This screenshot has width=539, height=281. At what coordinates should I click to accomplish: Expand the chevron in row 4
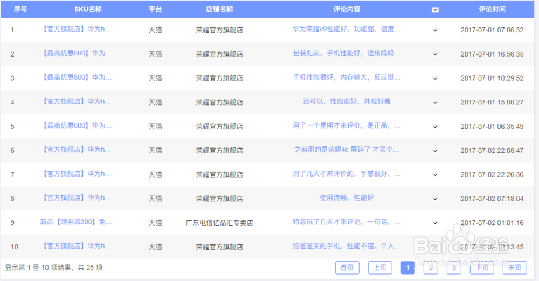click(x=435, y=102)
